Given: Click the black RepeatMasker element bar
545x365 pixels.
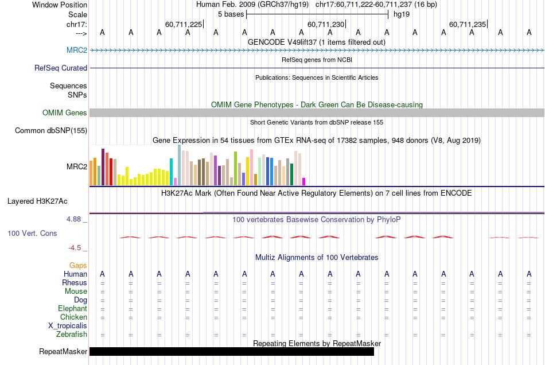Looking at the screenshot, I should tap(232, 351).
